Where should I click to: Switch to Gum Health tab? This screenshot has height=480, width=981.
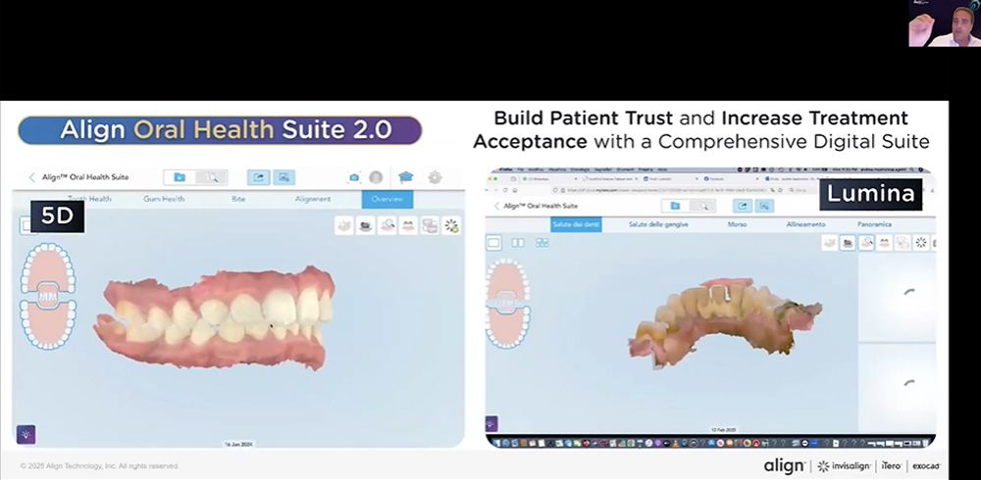coord(164,199)
